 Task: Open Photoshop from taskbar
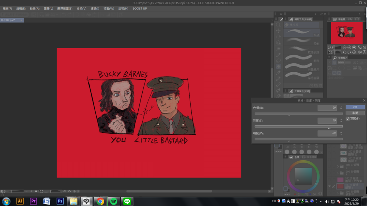point(60,201)
